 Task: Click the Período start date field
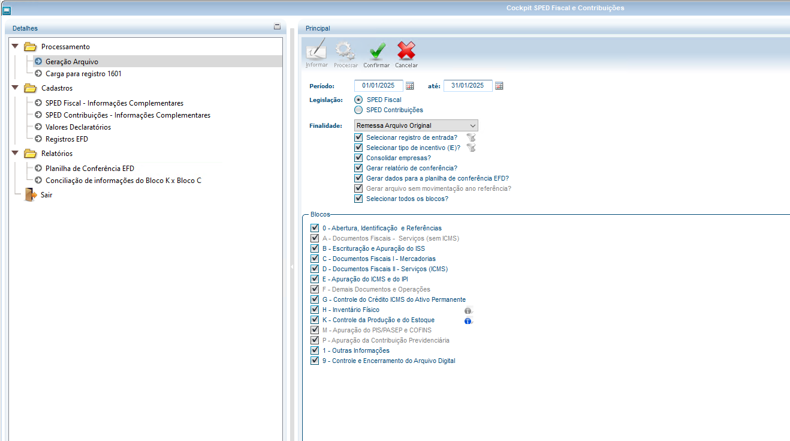click(379, 86)
